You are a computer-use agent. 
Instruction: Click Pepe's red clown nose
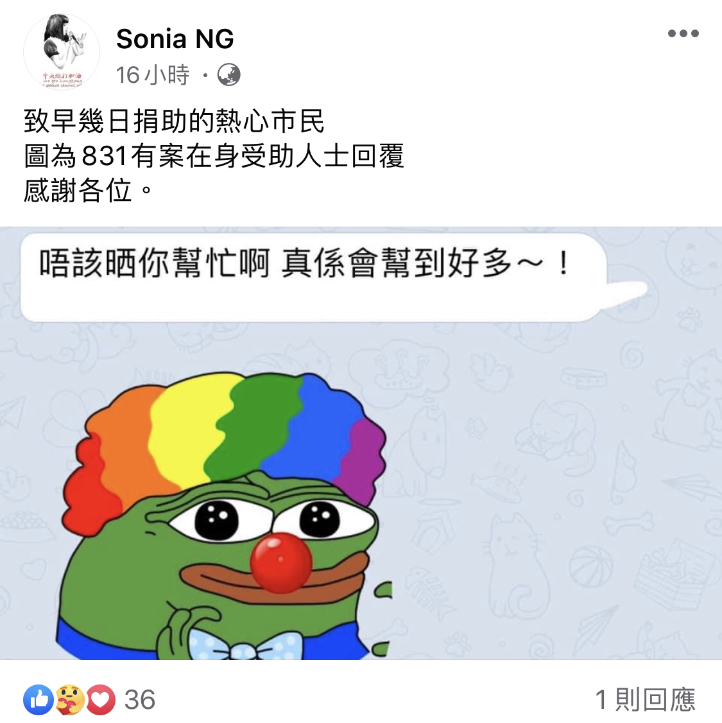tap(281, 562)
